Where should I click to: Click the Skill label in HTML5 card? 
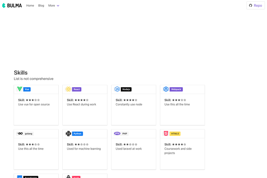pyautogui.click(x=168, y=145)
